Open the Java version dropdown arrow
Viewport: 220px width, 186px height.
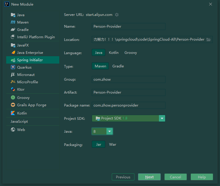[x=110, y=131]
